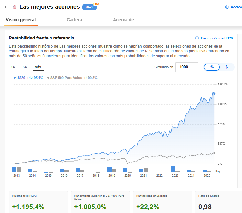The image size is (242, 213).
Task: Click the gray S&P 500 Pure Value legend dot
Action: [x=48, y=78]
